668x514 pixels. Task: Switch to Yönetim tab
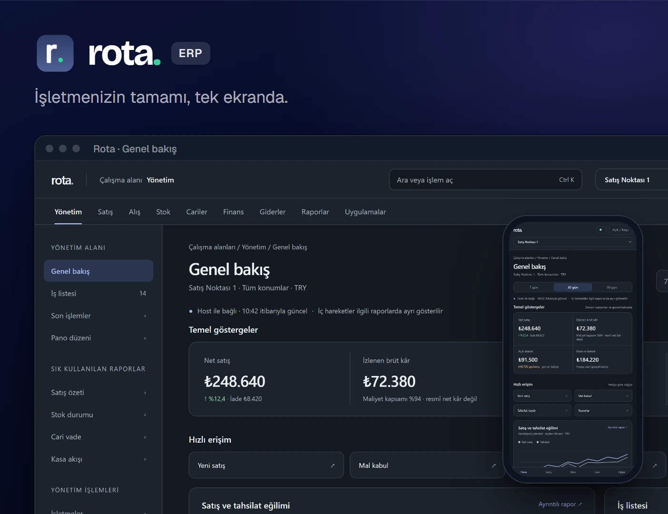point(68,212)
